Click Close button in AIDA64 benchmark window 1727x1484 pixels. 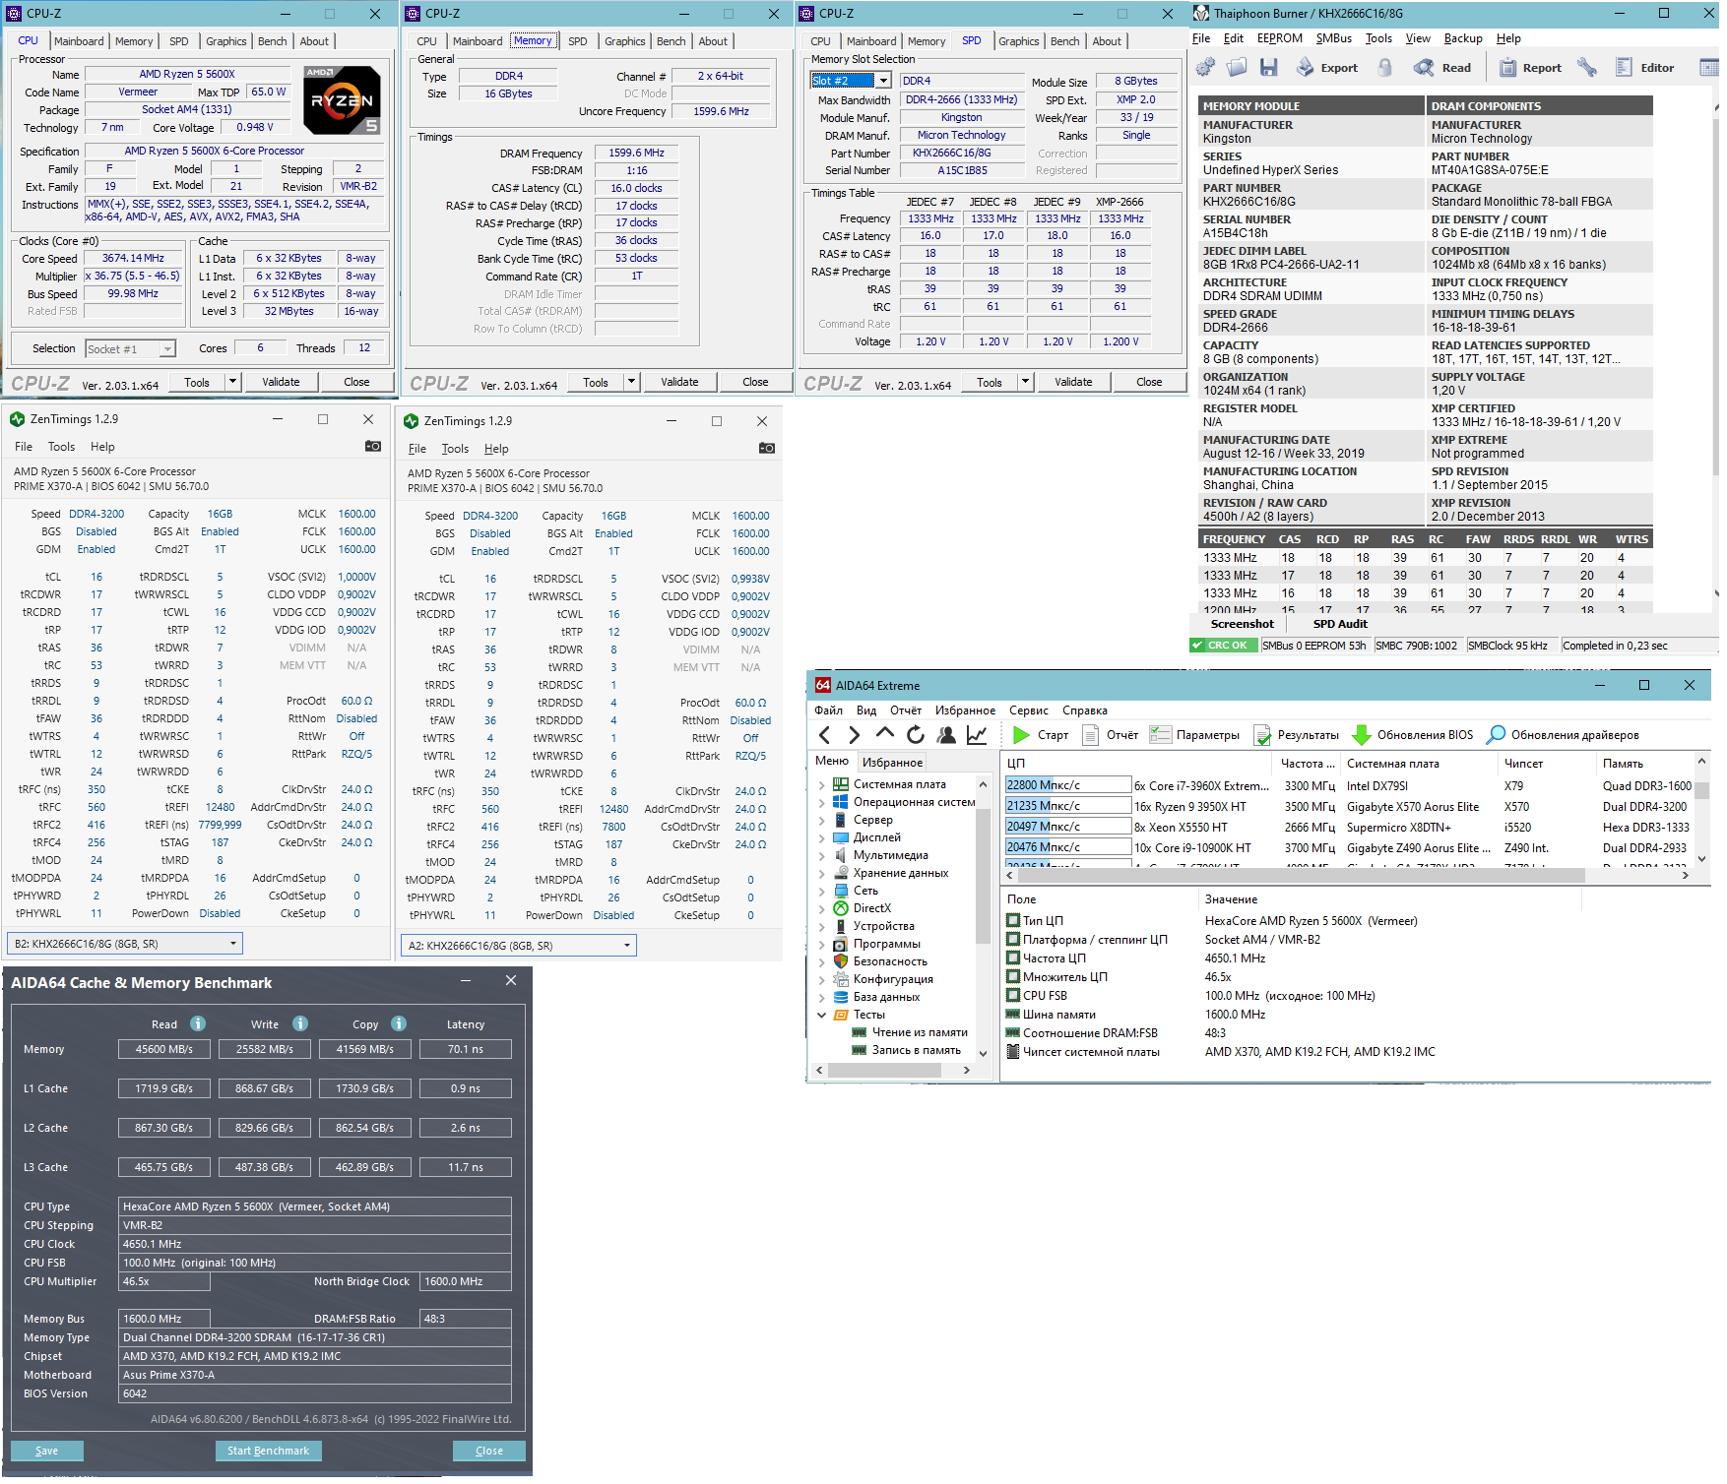point(489,1451)
